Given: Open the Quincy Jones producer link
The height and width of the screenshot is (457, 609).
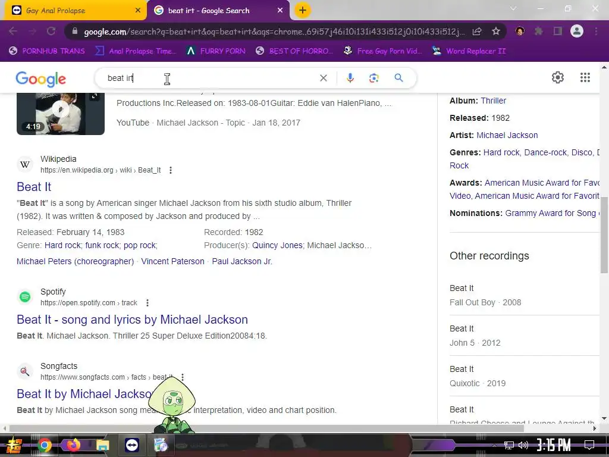Looking at the screenshot, I should pos(277,245).
